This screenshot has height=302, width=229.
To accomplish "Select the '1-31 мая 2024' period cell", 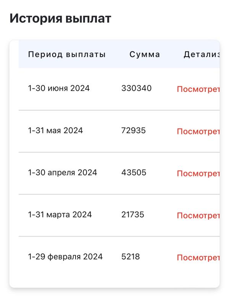I will click(x=55, y=131).
